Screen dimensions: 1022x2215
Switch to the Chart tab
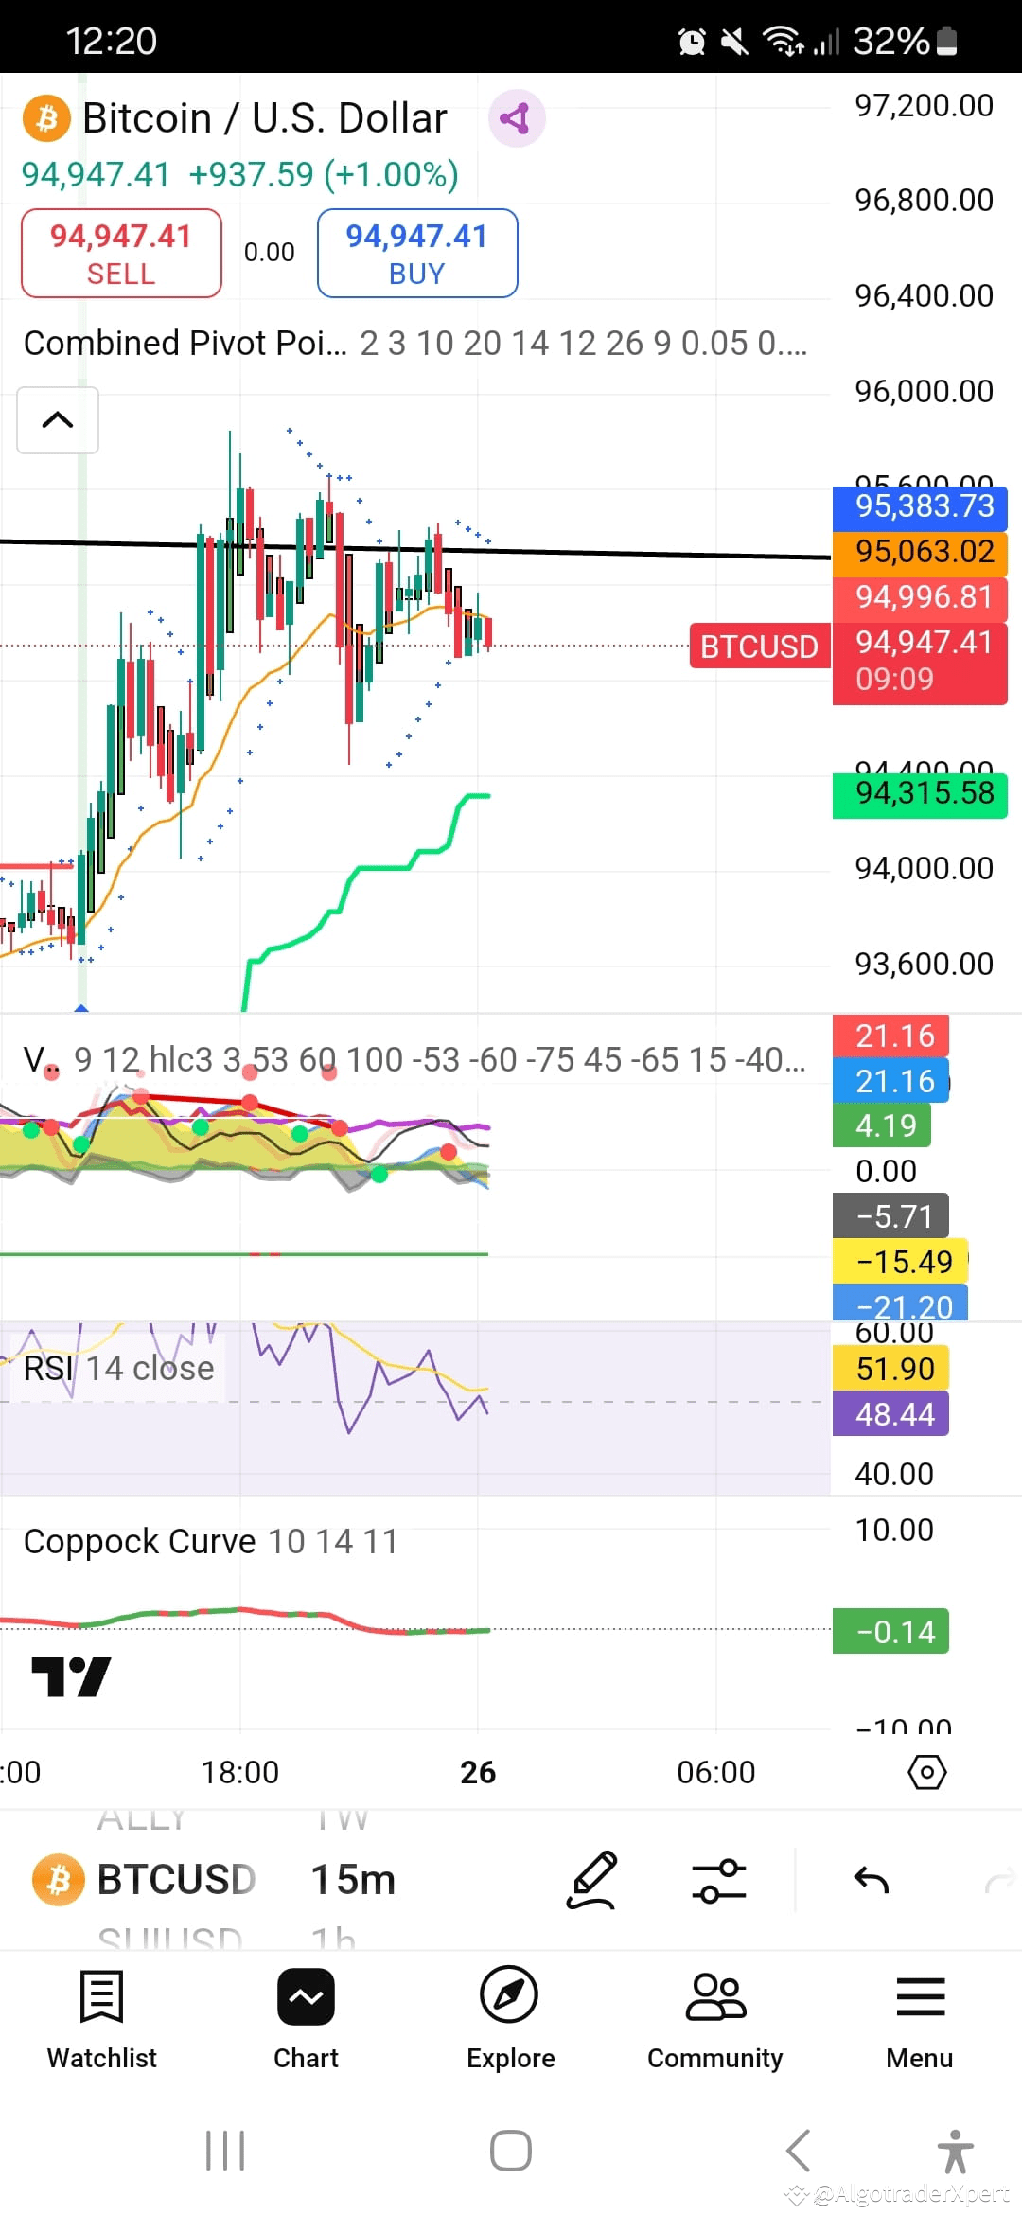pyautogui.click(x=306, y=2020)
